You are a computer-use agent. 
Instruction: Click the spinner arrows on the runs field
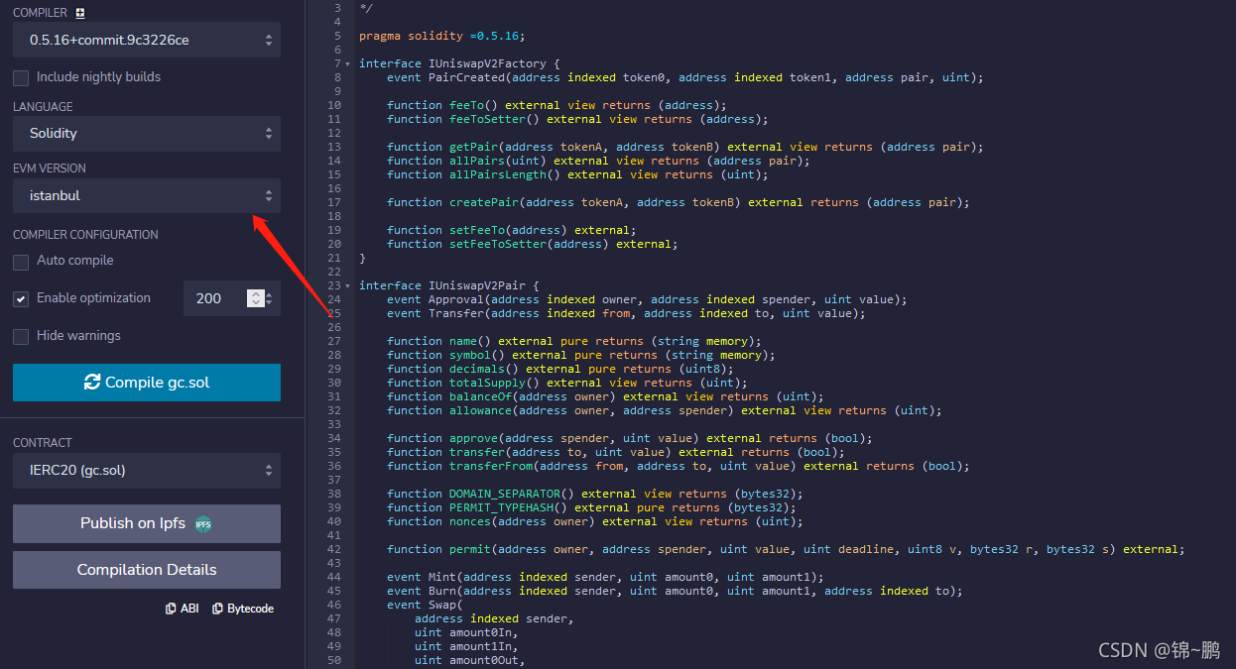click(x=256, y=298)
